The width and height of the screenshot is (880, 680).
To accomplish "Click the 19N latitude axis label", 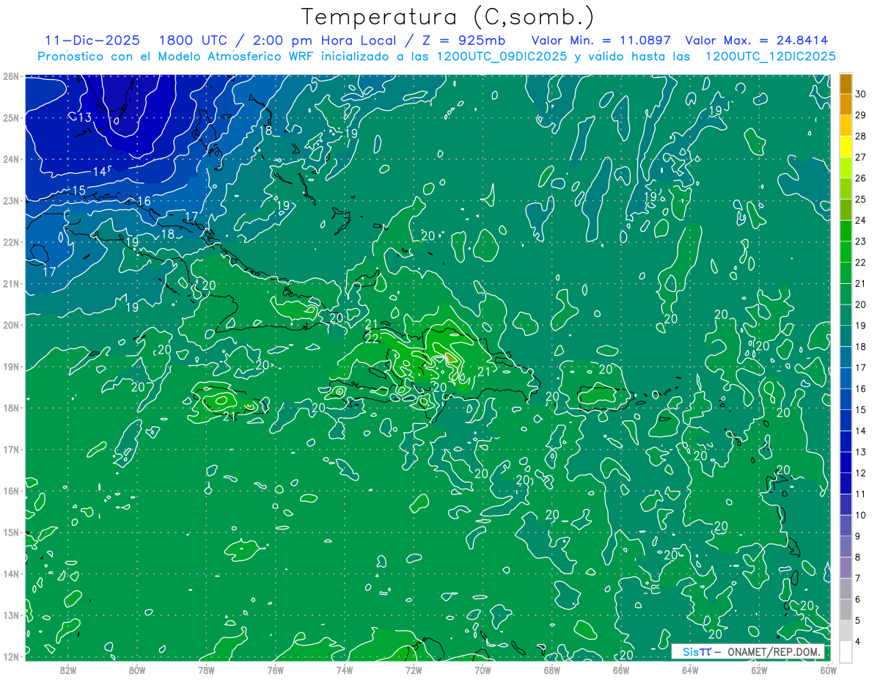I will [x=10, y=366].
